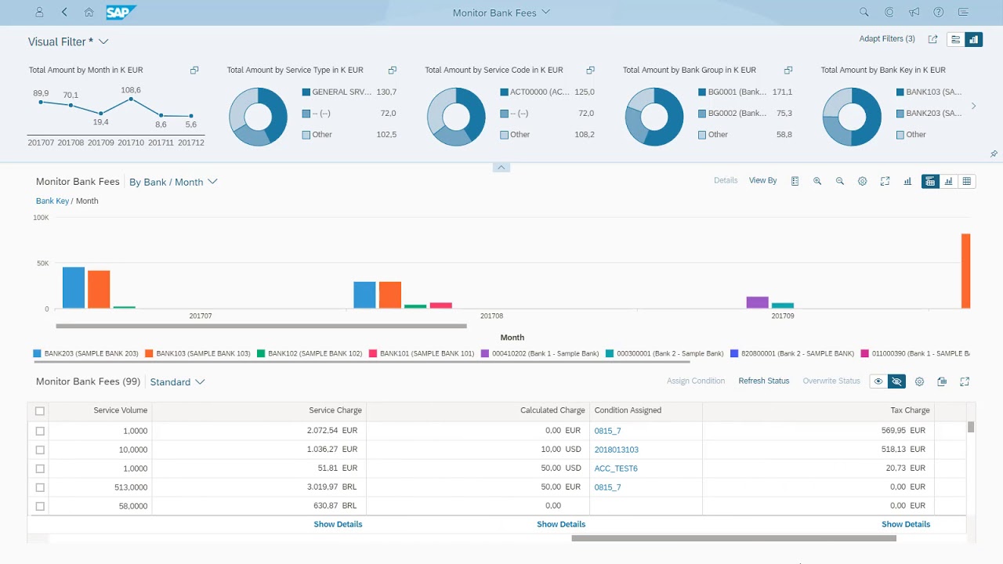Open the Standard table variant dropdown

coord(177,382)
